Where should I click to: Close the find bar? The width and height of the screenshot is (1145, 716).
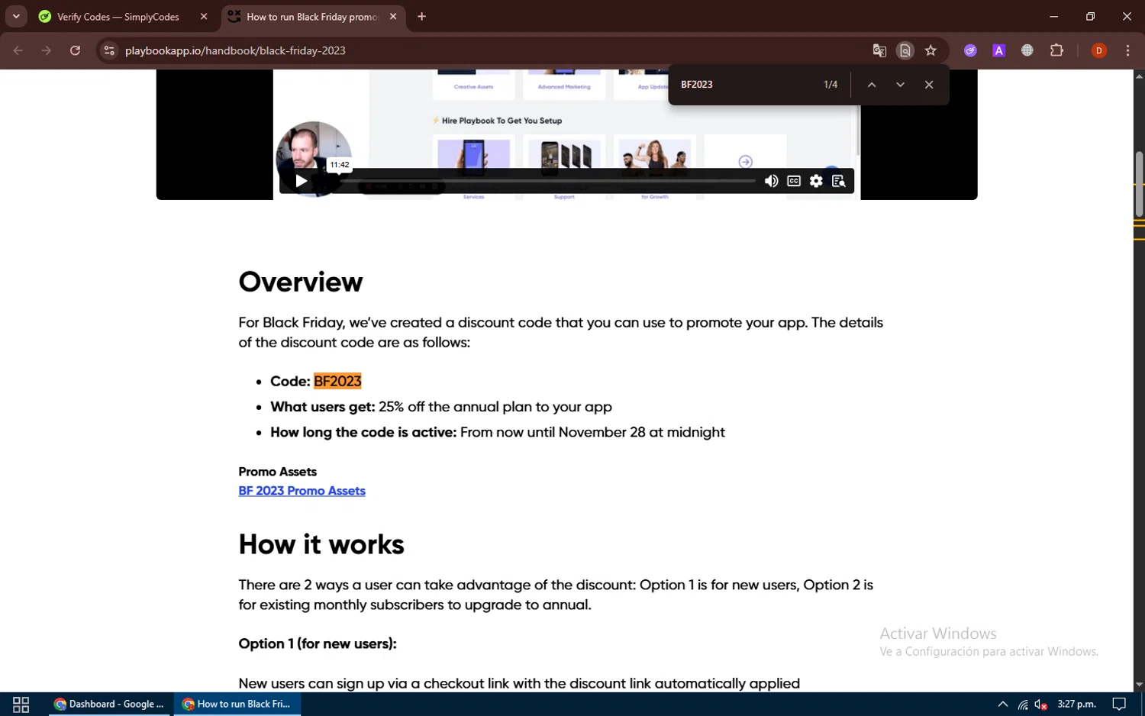coord(929,85)
